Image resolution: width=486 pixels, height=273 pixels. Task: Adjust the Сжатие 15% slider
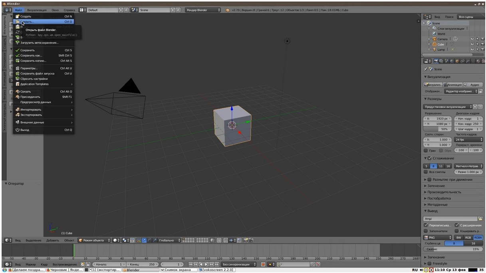pos(453,249)
